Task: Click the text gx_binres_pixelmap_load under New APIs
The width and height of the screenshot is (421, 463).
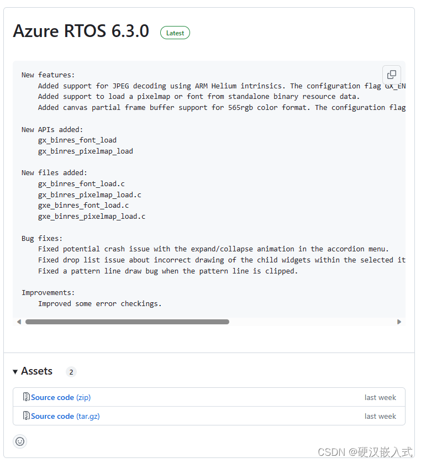Action: pyautogui.click(x=86, y=151)
